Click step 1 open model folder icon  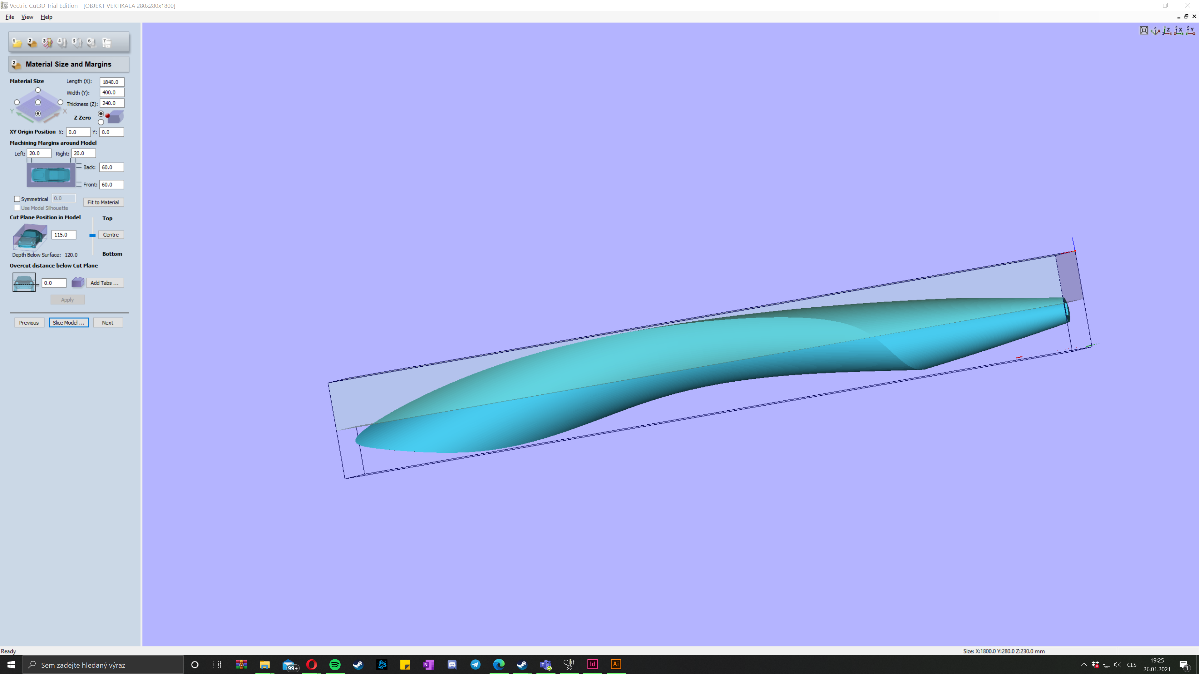pyautogui.click(x=17, y=43)
